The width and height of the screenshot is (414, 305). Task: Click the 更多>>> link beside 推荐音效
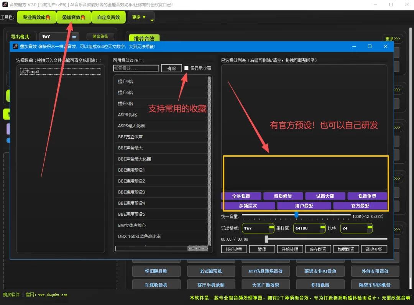pyautogui.click(x=393, y=39)
